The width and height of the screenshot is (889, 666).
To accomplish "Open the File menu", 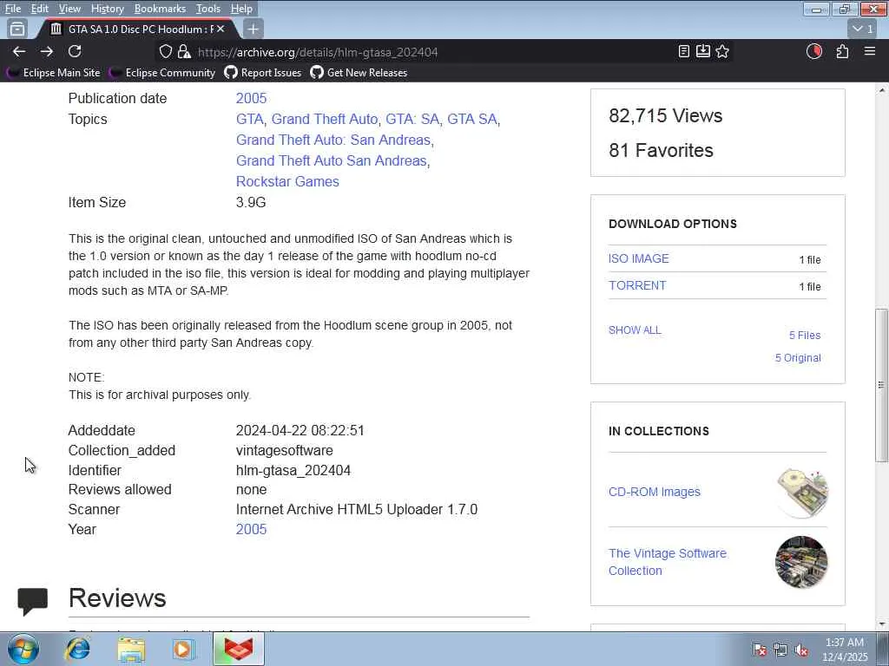I will click(x=12, y=9).
